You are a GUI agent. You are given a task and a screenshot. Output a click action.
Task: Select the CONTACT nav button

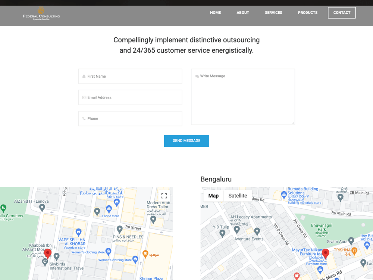click(x=342, y=13)
